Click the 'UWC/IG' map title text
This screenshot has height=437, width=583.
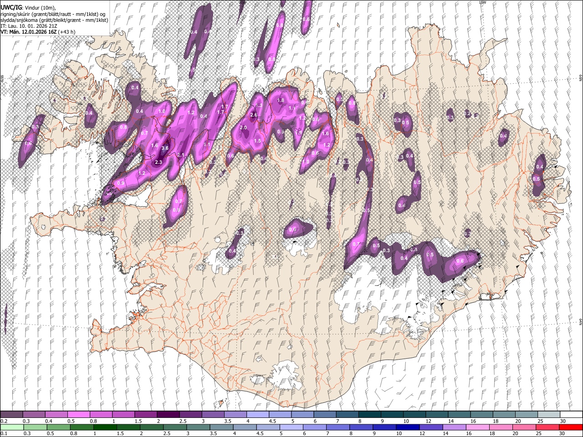point(11,8)
